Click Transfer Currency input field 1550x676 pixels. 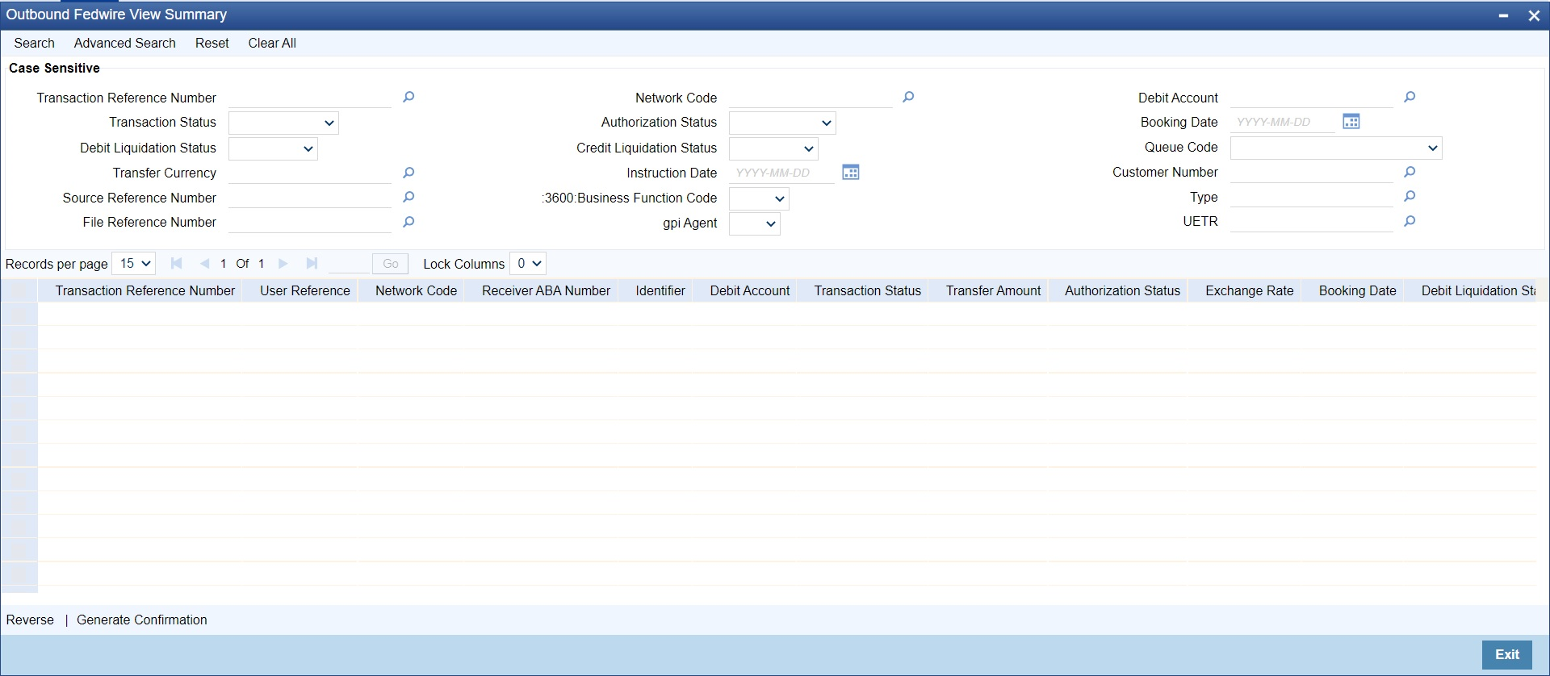pyautogui.click(x=310, y=173)
